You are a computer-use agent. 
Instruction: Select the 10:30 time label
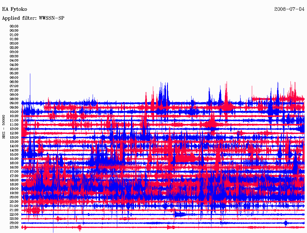click(x=14, y=116)
